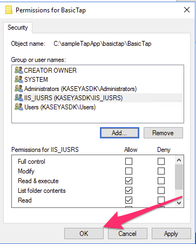Image resolution: width=196 pixels, height=244 pixels.
Task: Check Allow for Modify
Action: [x=129, y=171]
